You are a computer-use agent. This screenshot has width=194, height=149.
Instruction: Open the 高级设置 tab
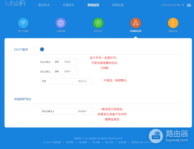117,5
